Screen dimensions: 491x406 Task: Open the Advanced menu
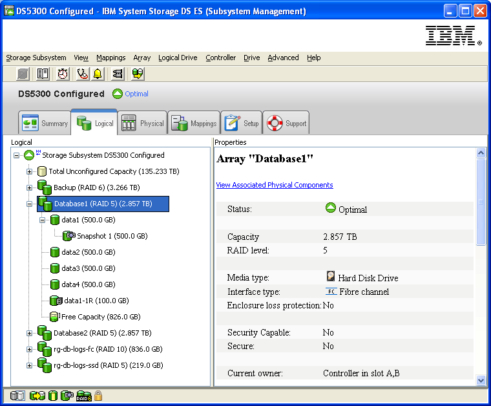coord(283,58)
